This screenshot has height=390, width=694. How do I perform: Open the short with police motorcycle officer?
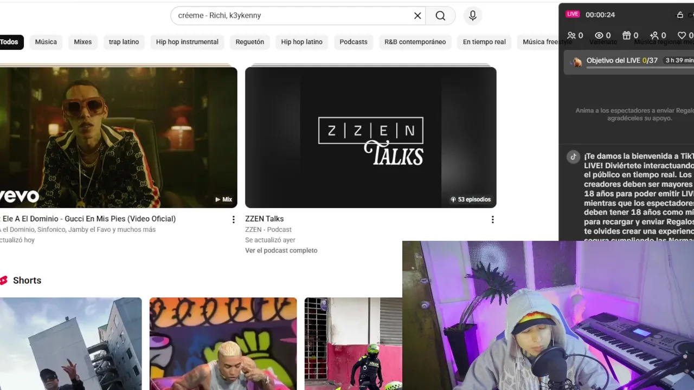point(354,343)
